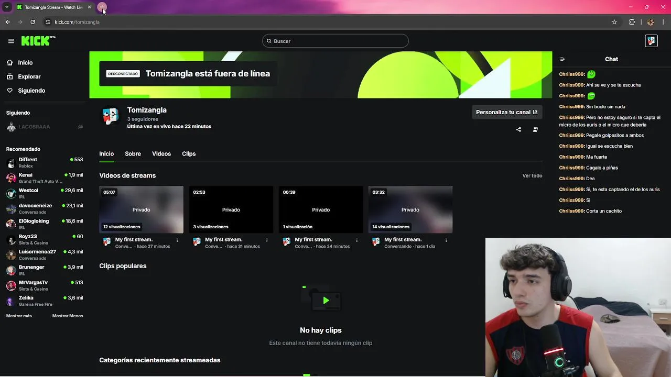The height and width of the screenshot is (377, 671).
Task: Open recommended channel Brunenger
Action: click(x=44, y=270)
